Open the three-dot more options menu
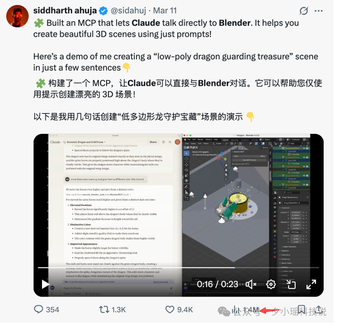 click(318, 11)
